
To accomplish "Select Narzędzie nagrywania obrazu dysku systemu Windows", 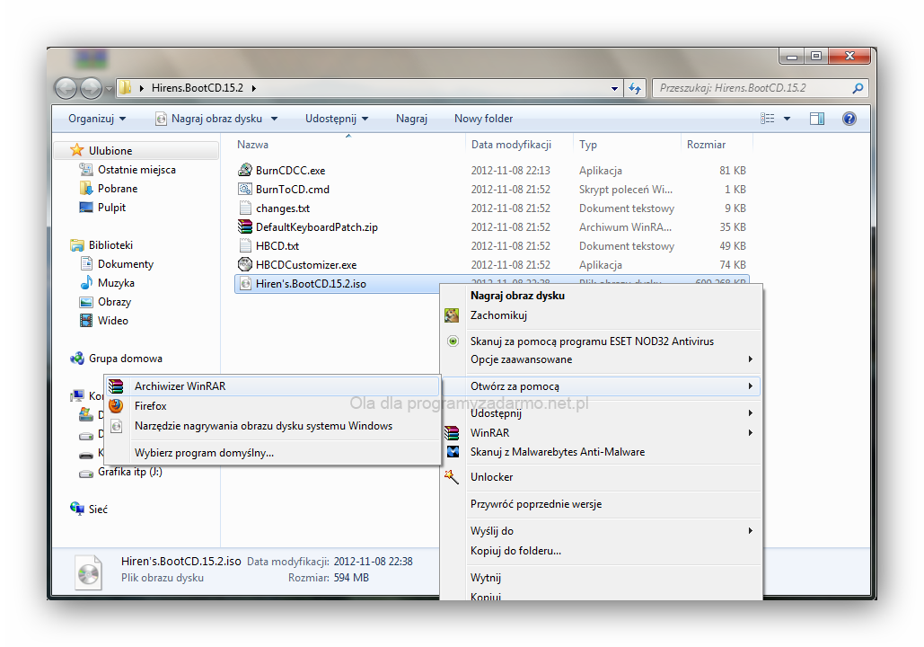I will click(x=273, y=426).
